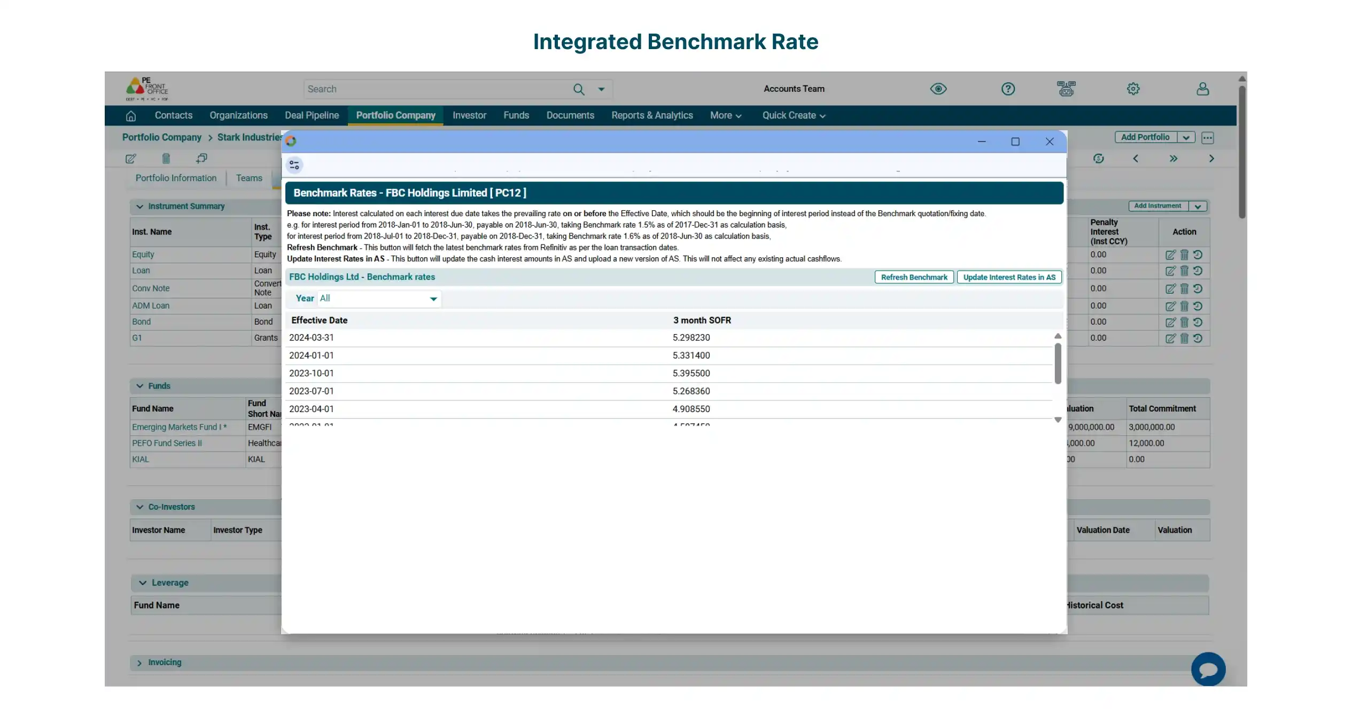Image resolution: width=1352 pixels, height=710 pixels.
Task: Click the PE Front Office logo
Action: point(147,89)
